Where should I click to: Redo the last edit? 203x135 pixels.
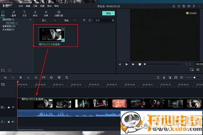(13, 78)
